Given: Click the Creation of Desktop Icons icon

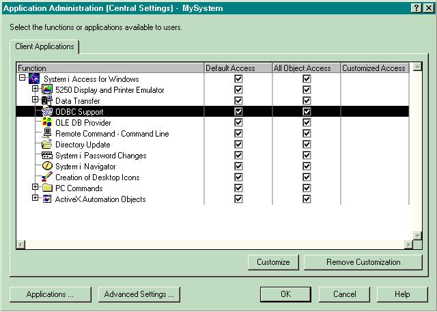Looking at the screenshot, I should pos(47,177).
